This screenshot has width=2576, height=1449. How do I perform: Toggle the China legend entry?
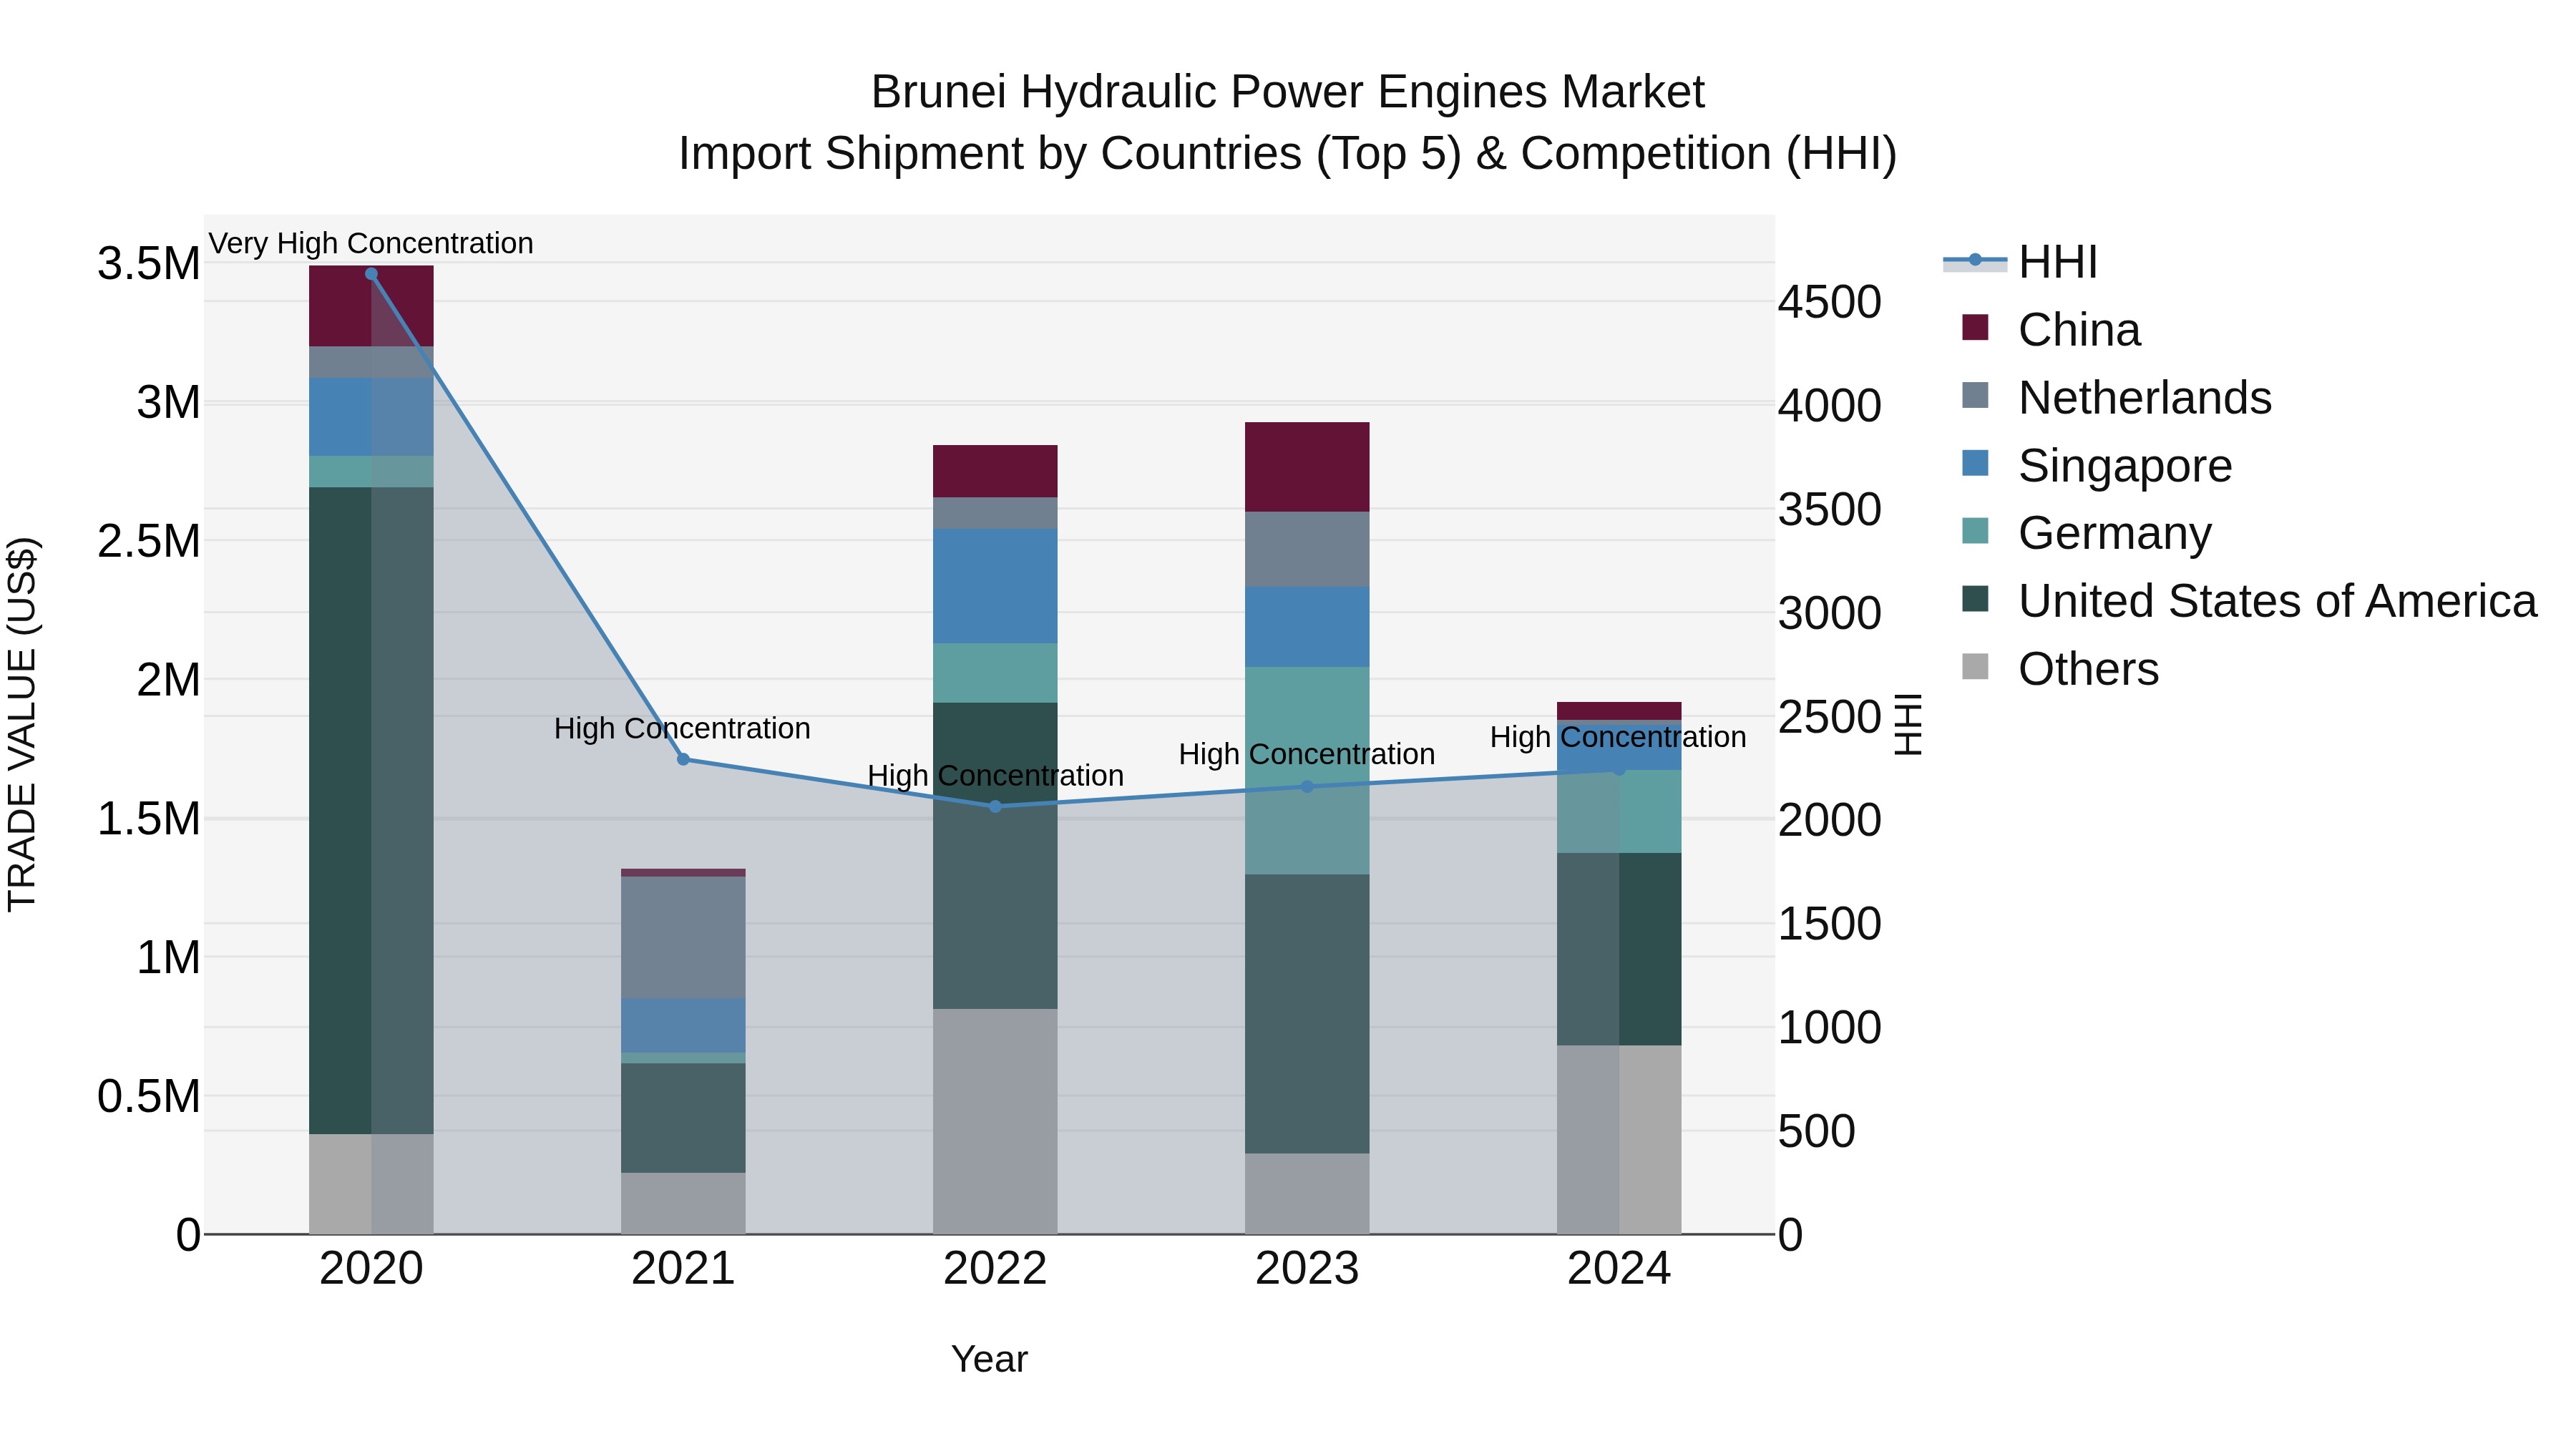2051,329
